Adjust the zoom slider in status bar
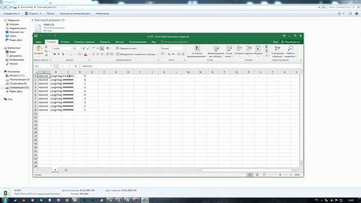 pyautogui.click(x=280, y=175)
